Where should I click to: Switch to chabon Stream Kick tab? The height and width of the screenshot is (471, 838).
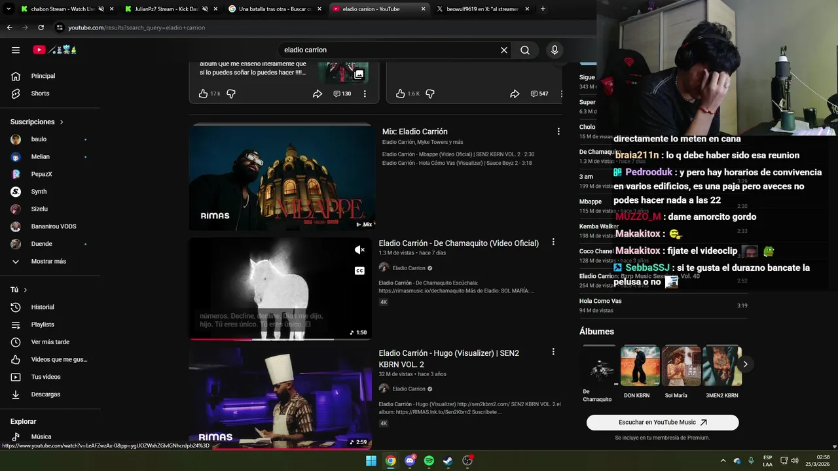[x=64, y=9]
